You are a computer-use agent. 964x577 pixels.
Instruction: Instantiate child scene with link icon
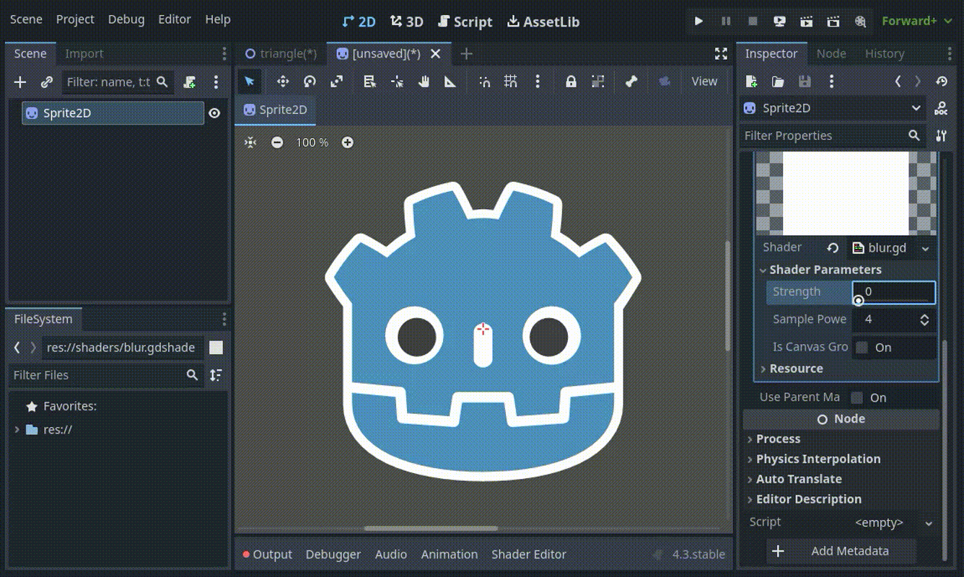pos(47,82)
